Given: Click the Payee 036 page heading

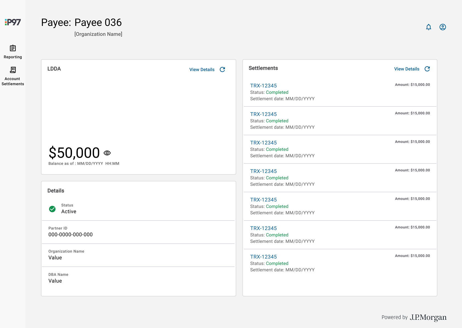Looking at the screenshot, I should click(81, 22).
